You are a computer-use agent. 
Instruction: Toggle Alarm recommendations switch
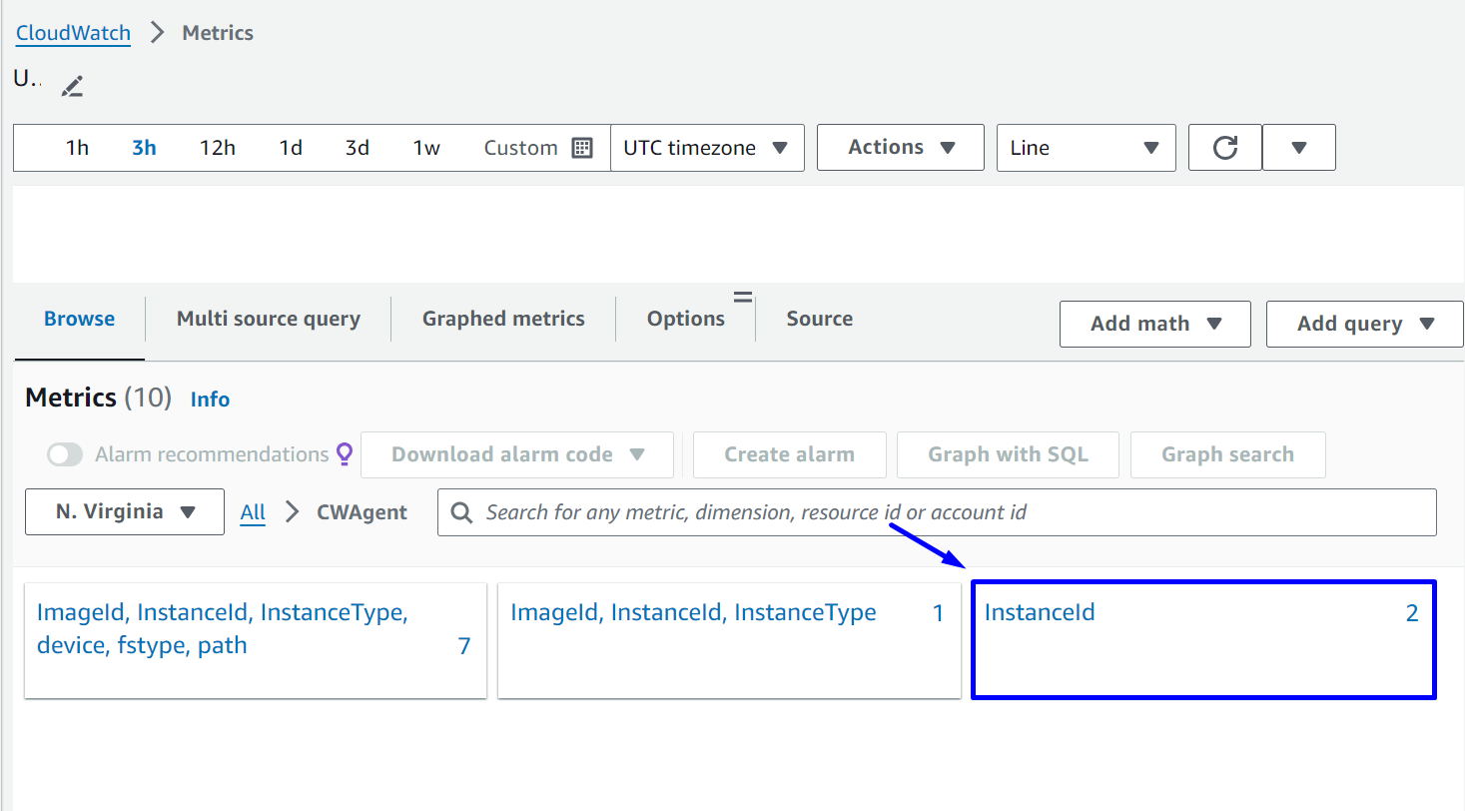click(65, 455)
